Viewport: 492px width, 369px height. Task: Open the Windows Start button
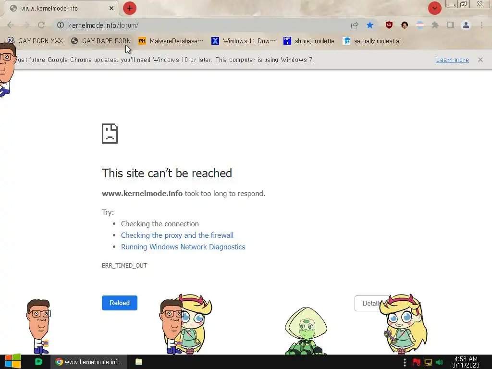(12, 362)
